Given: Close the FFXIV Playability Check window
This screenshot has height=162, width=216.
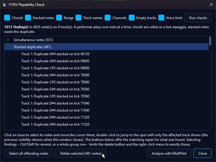Looking at the screenshot, I should click(x=211, y=4).
